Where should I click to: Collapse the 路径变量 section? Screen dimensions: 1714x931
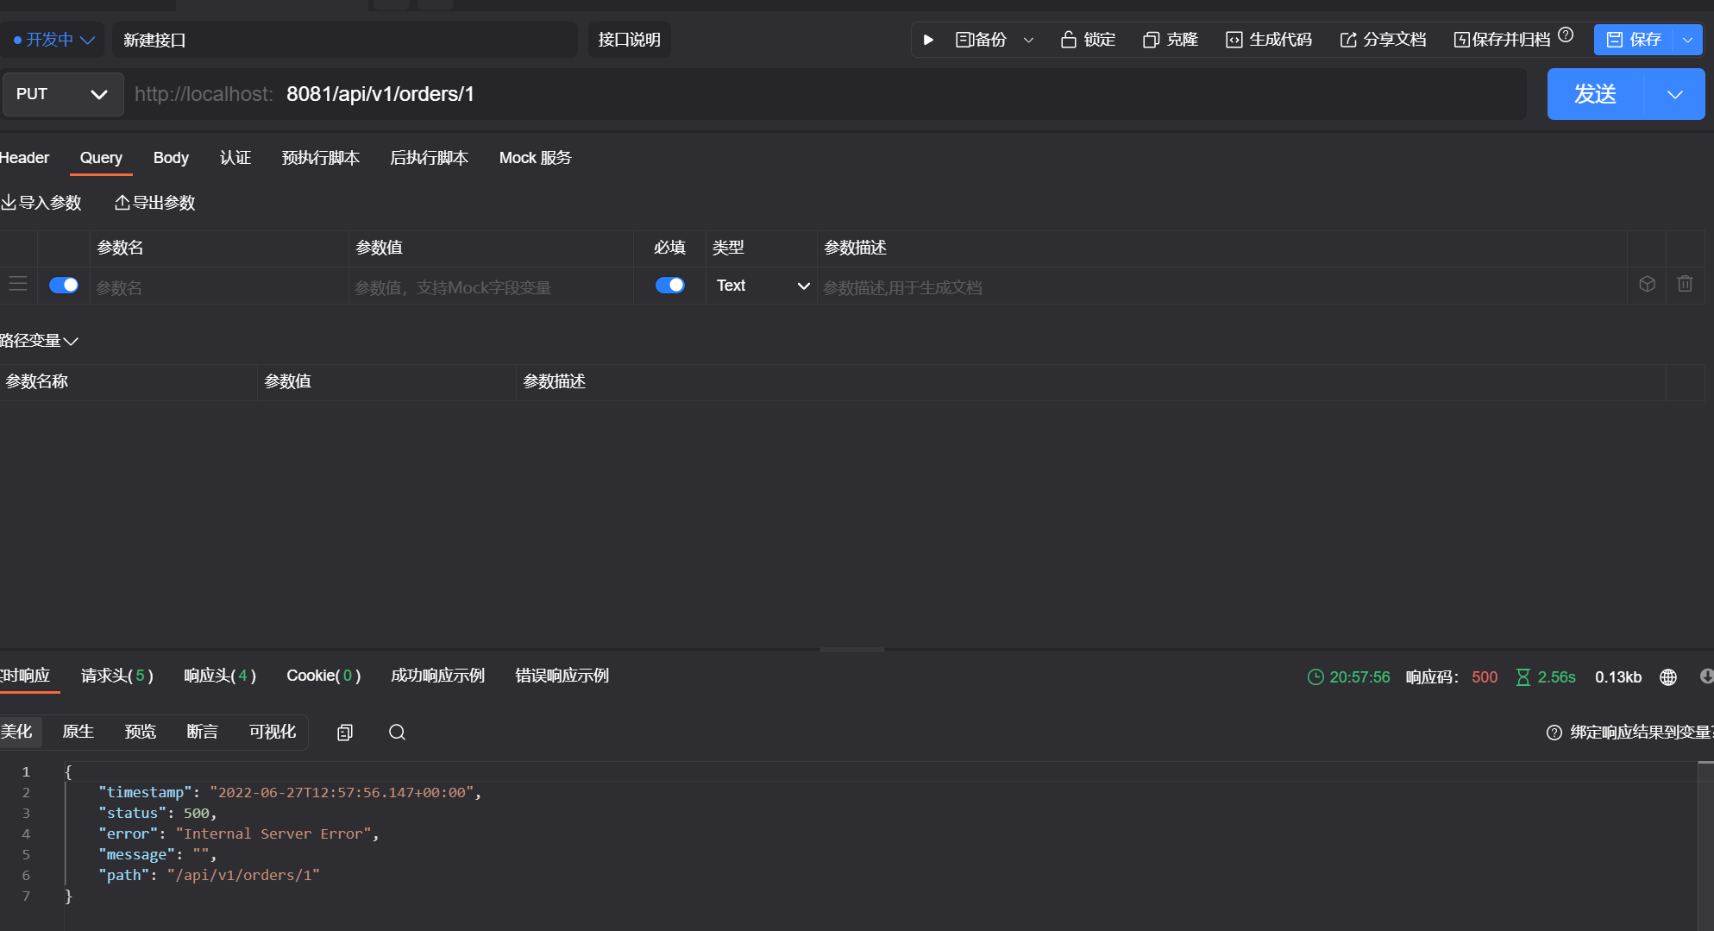click(x=40, y=341)
